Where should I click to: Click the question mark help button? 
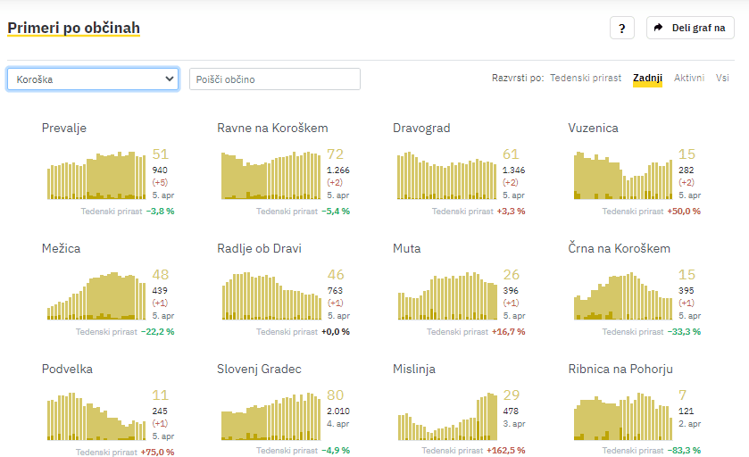[x=622, y=28]
